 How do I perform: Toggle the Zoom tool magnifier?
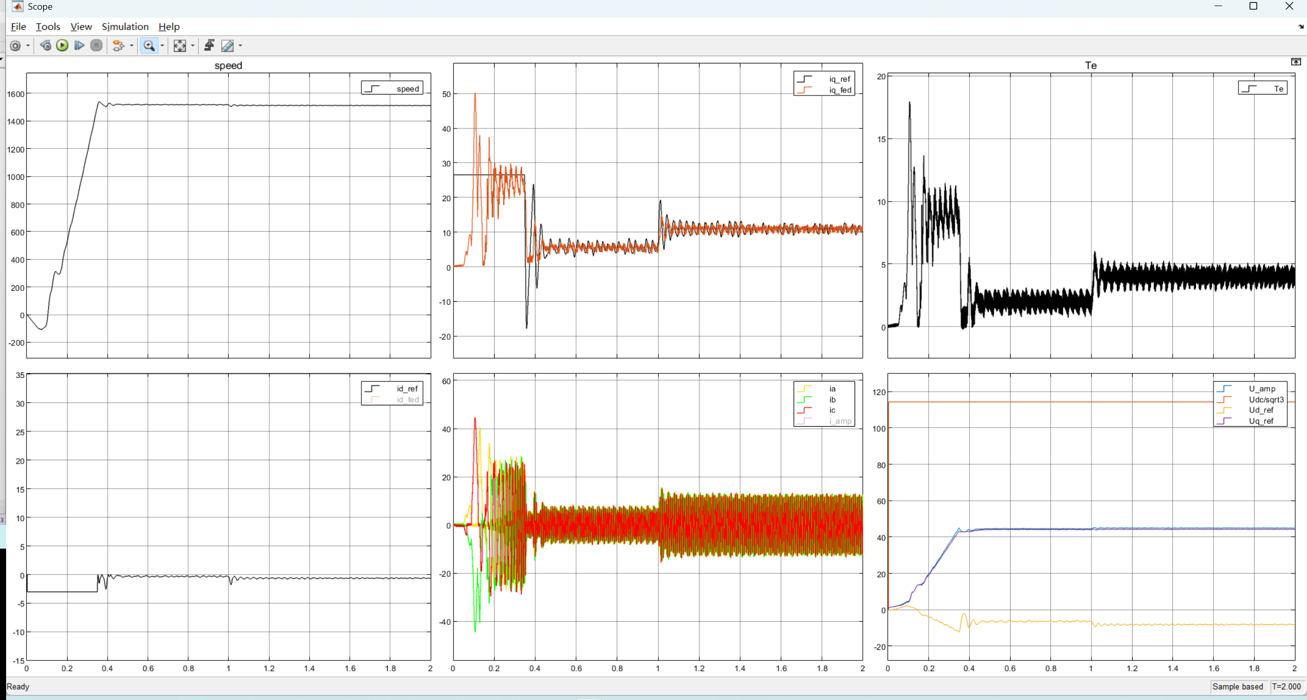coord(149,46)
